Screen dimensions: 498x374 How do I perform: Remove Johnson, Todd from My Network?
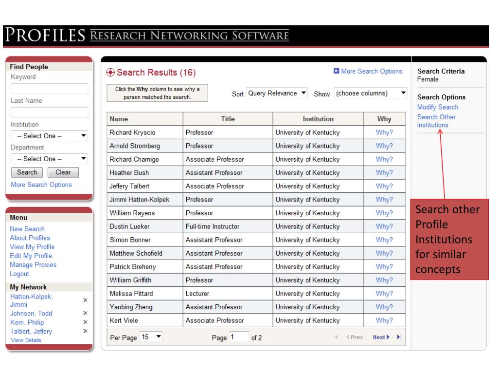point(85,314)
